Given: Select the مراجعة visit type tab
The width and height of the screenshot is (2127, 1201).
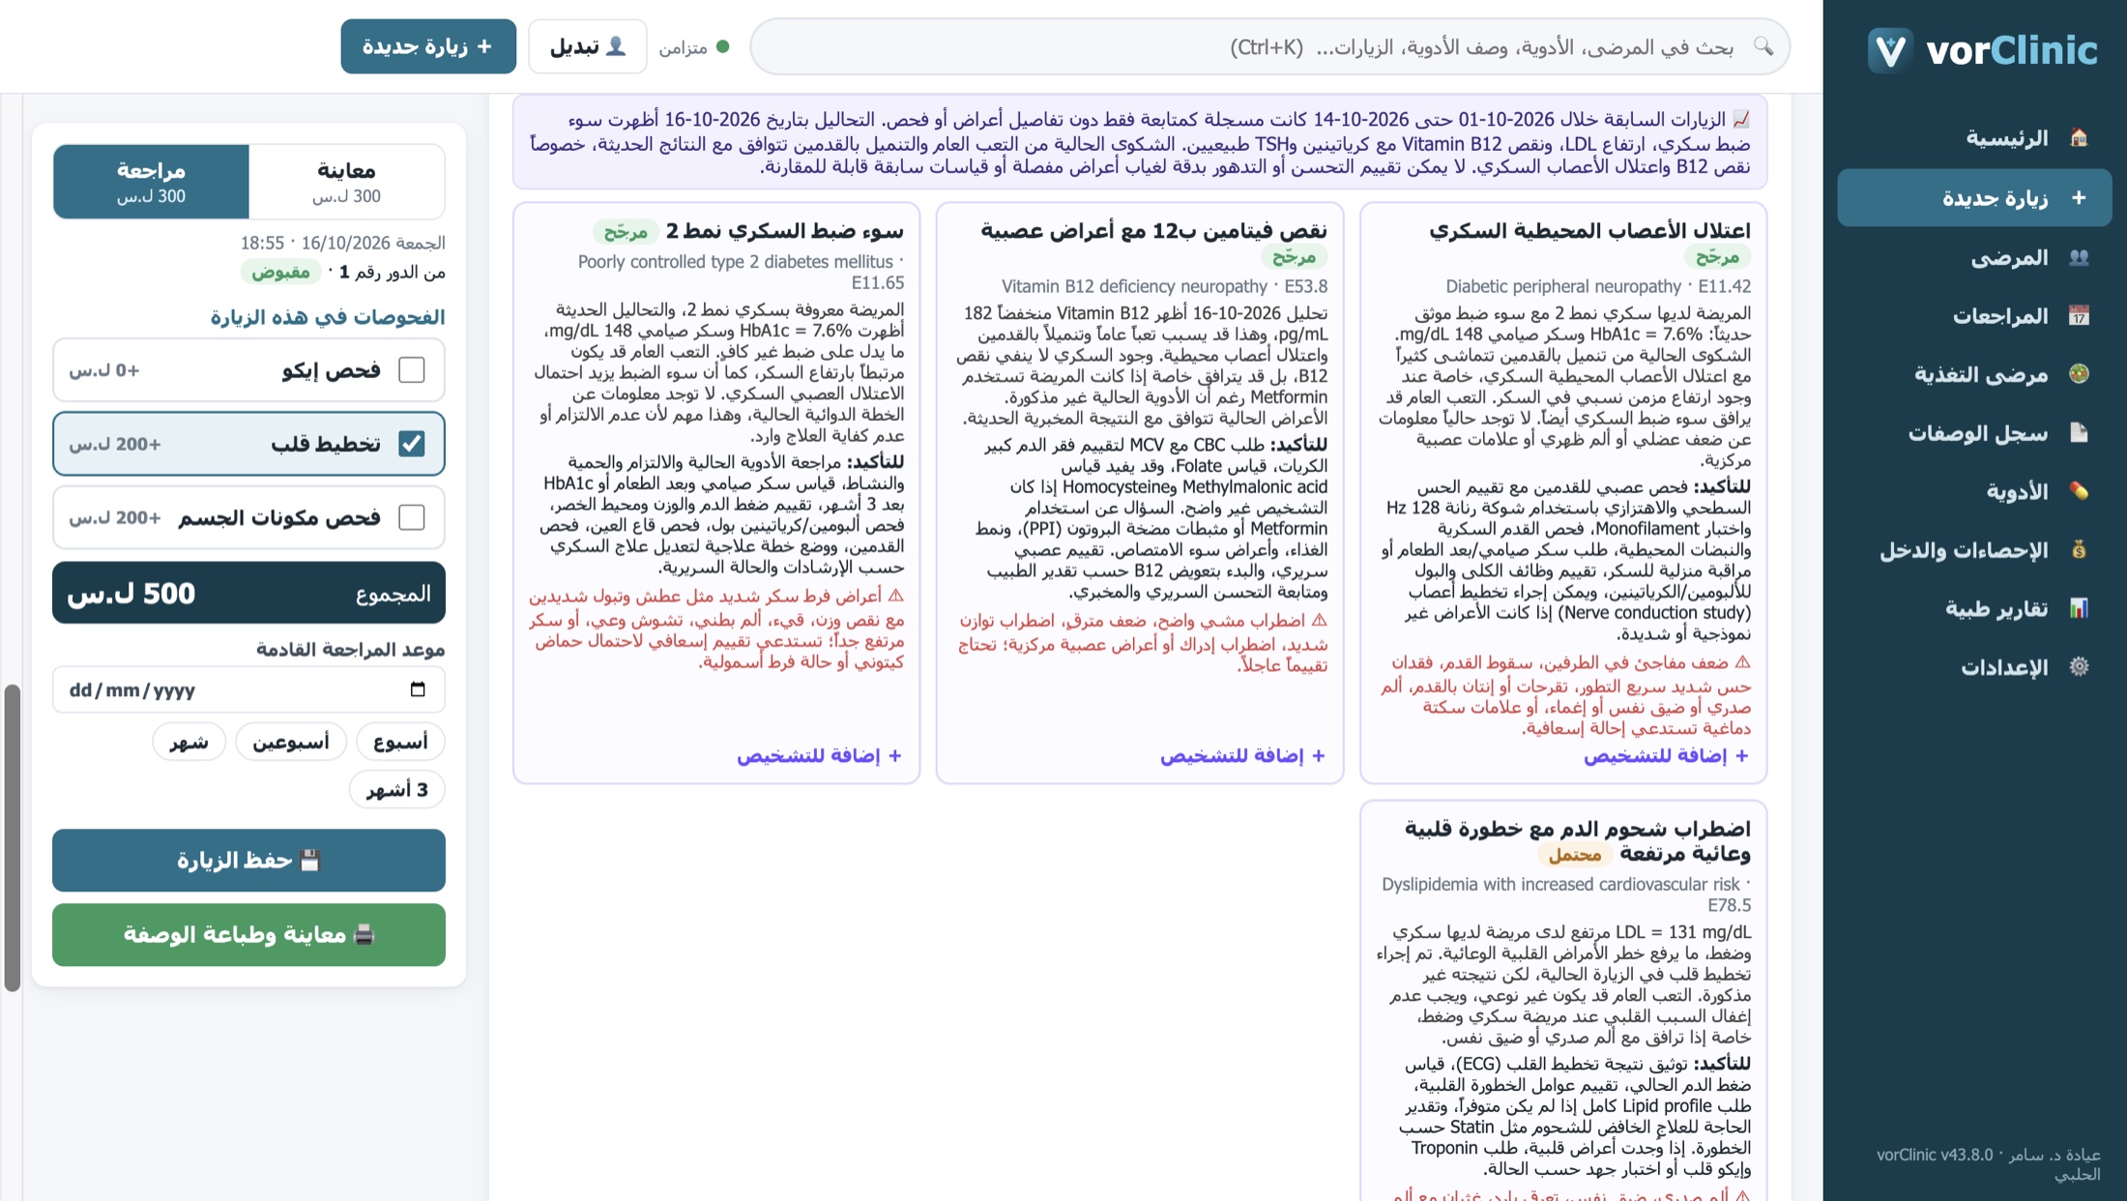Looking at the screenshot, I should tap(152, 182).
